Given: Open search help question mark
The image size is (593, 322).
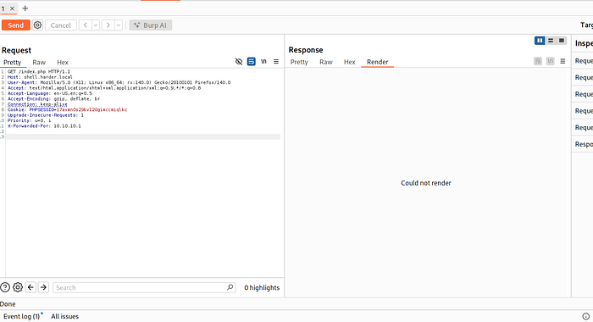Looking at the screenshot, I should 5,287.
